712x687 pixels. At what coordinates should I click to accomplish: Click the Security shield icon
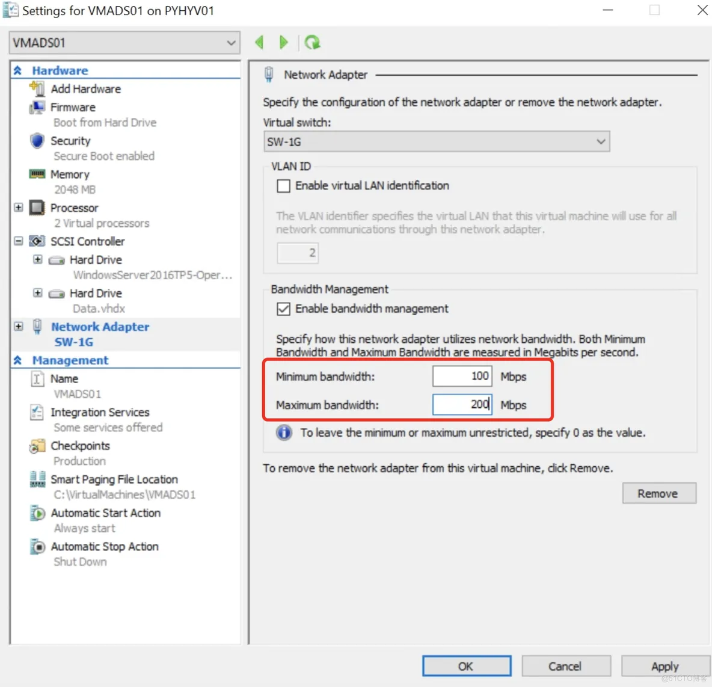(x=37, y=141)
